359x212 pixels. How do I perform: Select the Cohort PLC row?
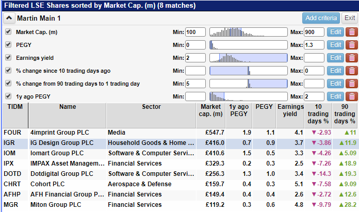[180, 184]
